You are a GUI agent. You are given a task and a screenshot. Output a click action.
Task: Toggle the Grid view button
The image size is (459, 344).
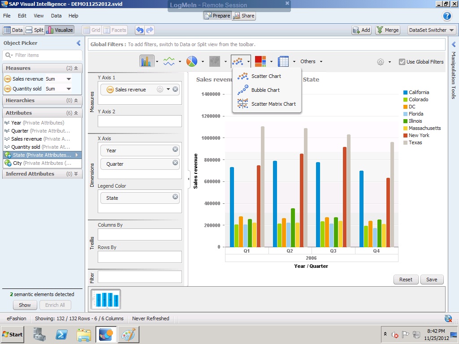tap(91, 30)
